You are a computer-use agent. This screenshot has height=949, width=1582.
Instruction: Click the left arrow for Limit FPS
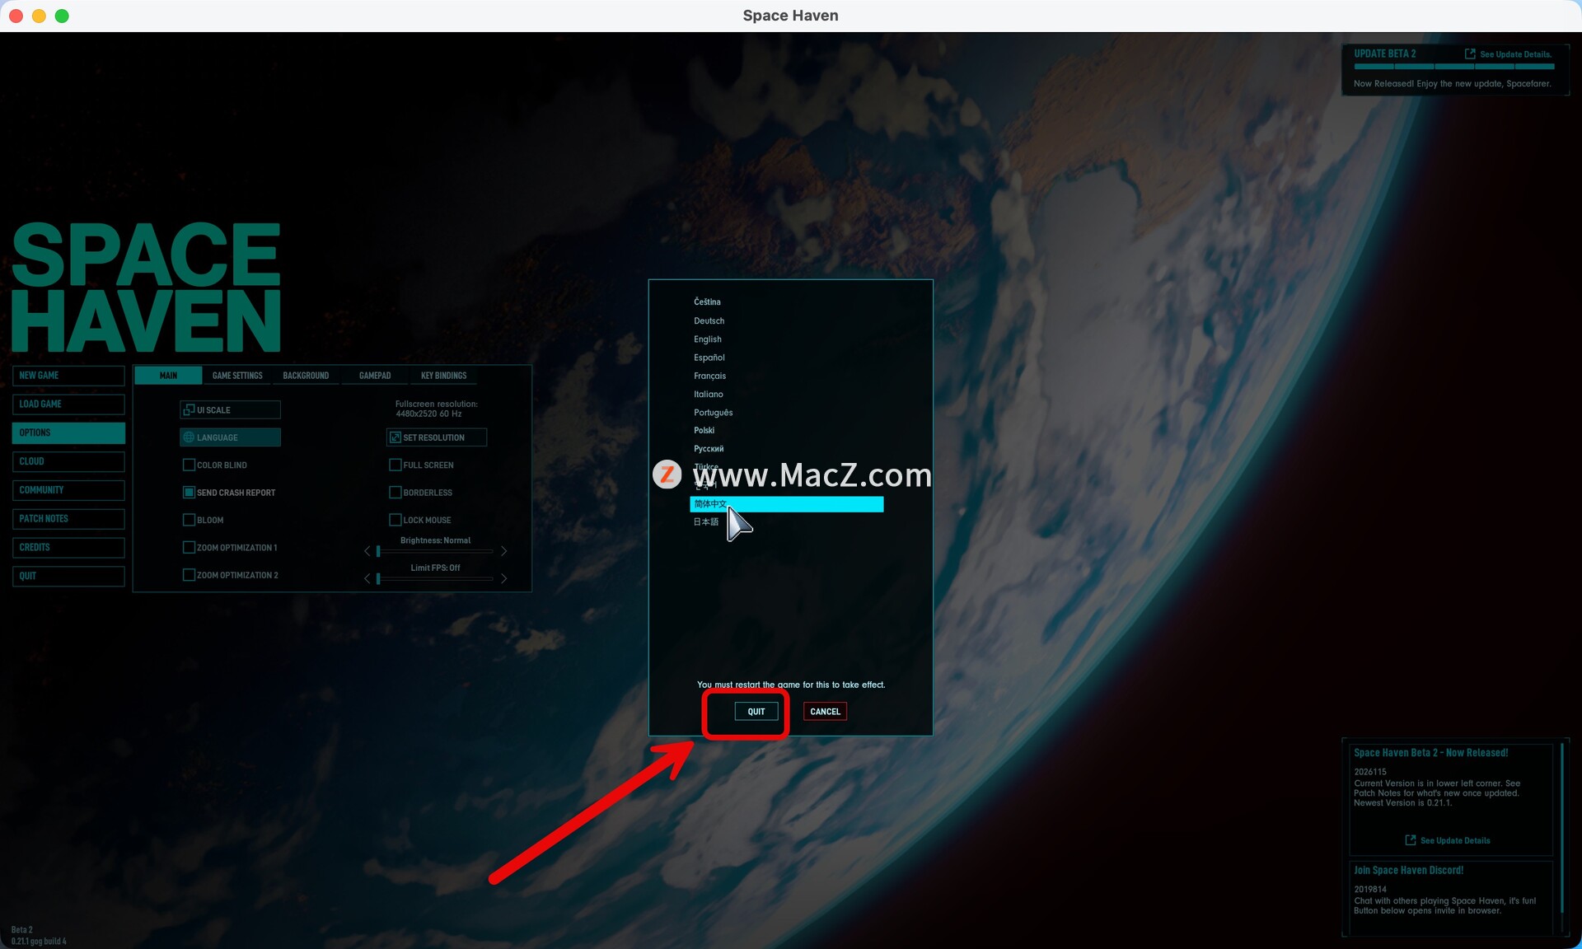367,578
